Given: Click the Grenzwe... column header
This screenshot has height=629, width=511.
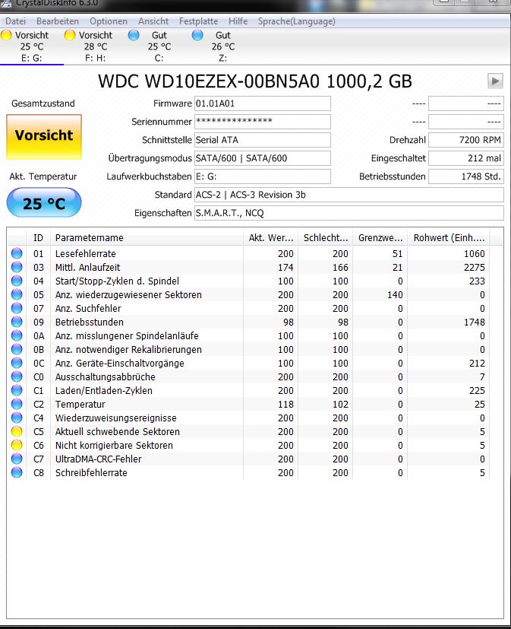Looking at the screenshot, I should (x=380, y=237).
